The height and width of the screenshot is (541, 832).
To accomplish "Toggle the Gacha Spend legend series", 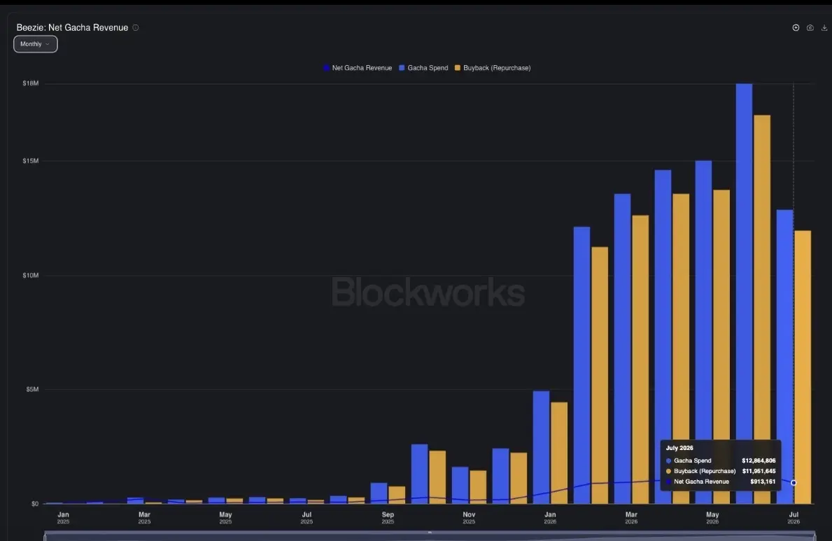I will pyautogui.click(x=423, y=68).
